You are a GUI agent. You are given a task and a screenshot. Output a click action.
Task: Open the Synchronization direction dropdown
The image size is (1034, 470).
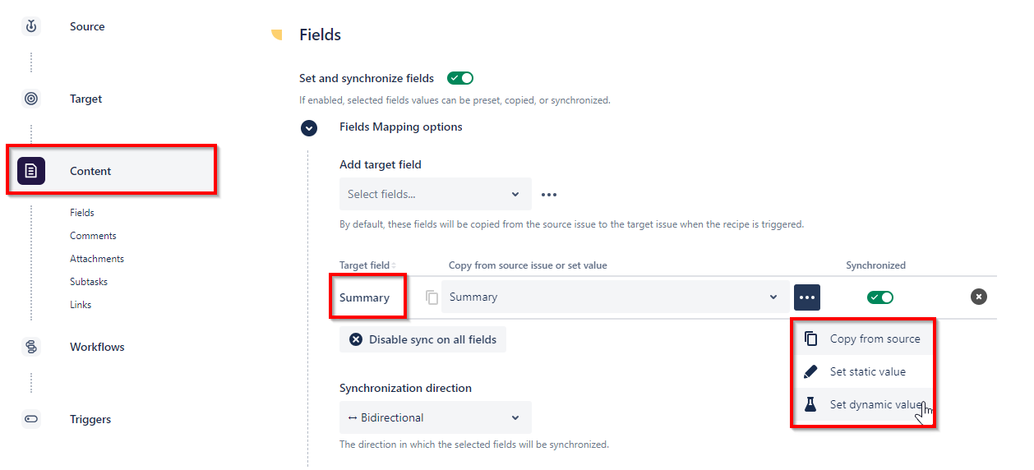[436, 417]
